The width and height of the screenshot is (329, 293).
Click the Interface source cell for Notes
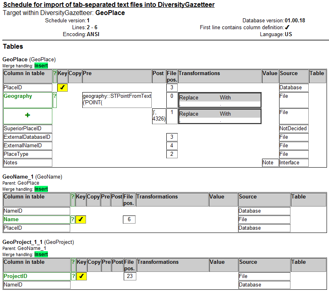point(294,163)
